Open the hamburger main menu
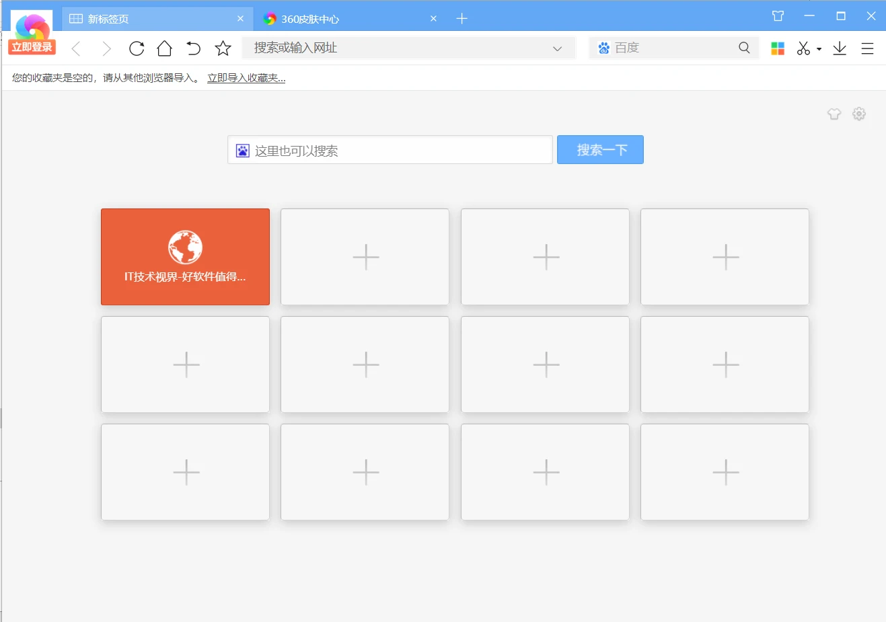886x622 pixels. (x=868, y=48)
